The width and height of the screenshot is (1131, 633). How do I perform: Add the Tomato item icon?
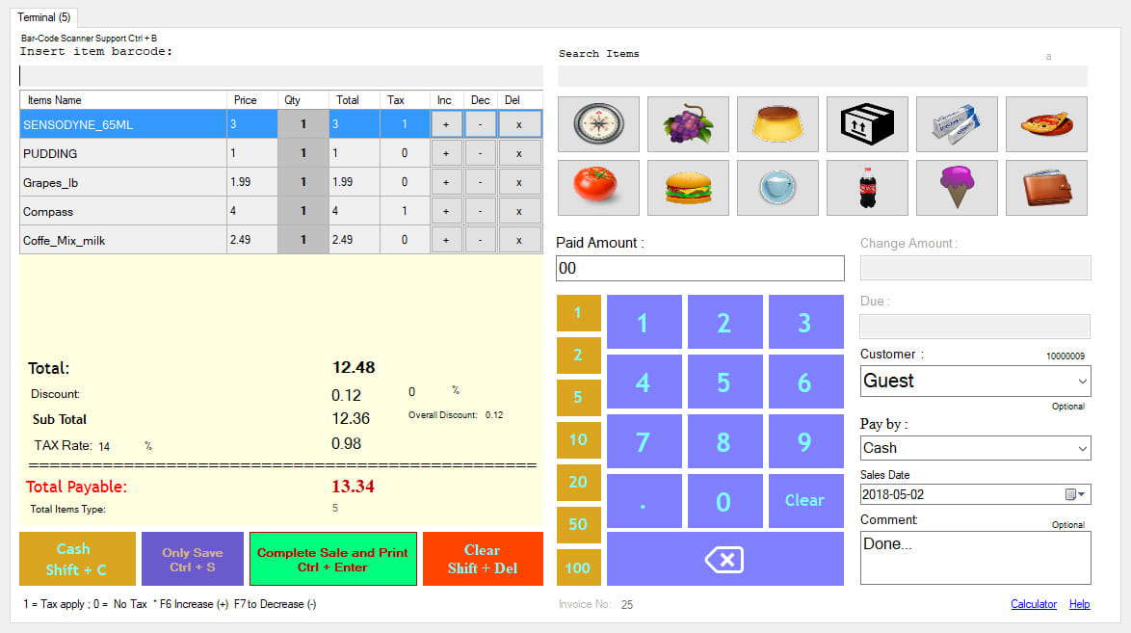pyautogui.click(x=598, y=188)
